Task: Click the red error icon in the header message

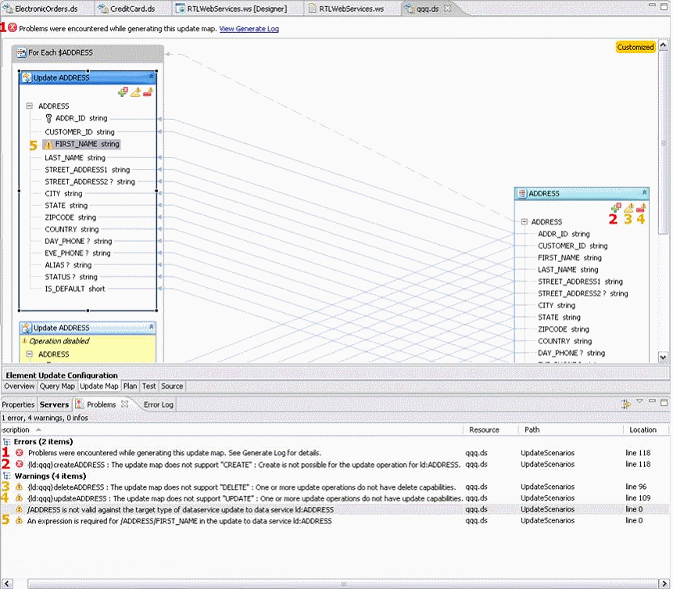Action: pos(13,28)
